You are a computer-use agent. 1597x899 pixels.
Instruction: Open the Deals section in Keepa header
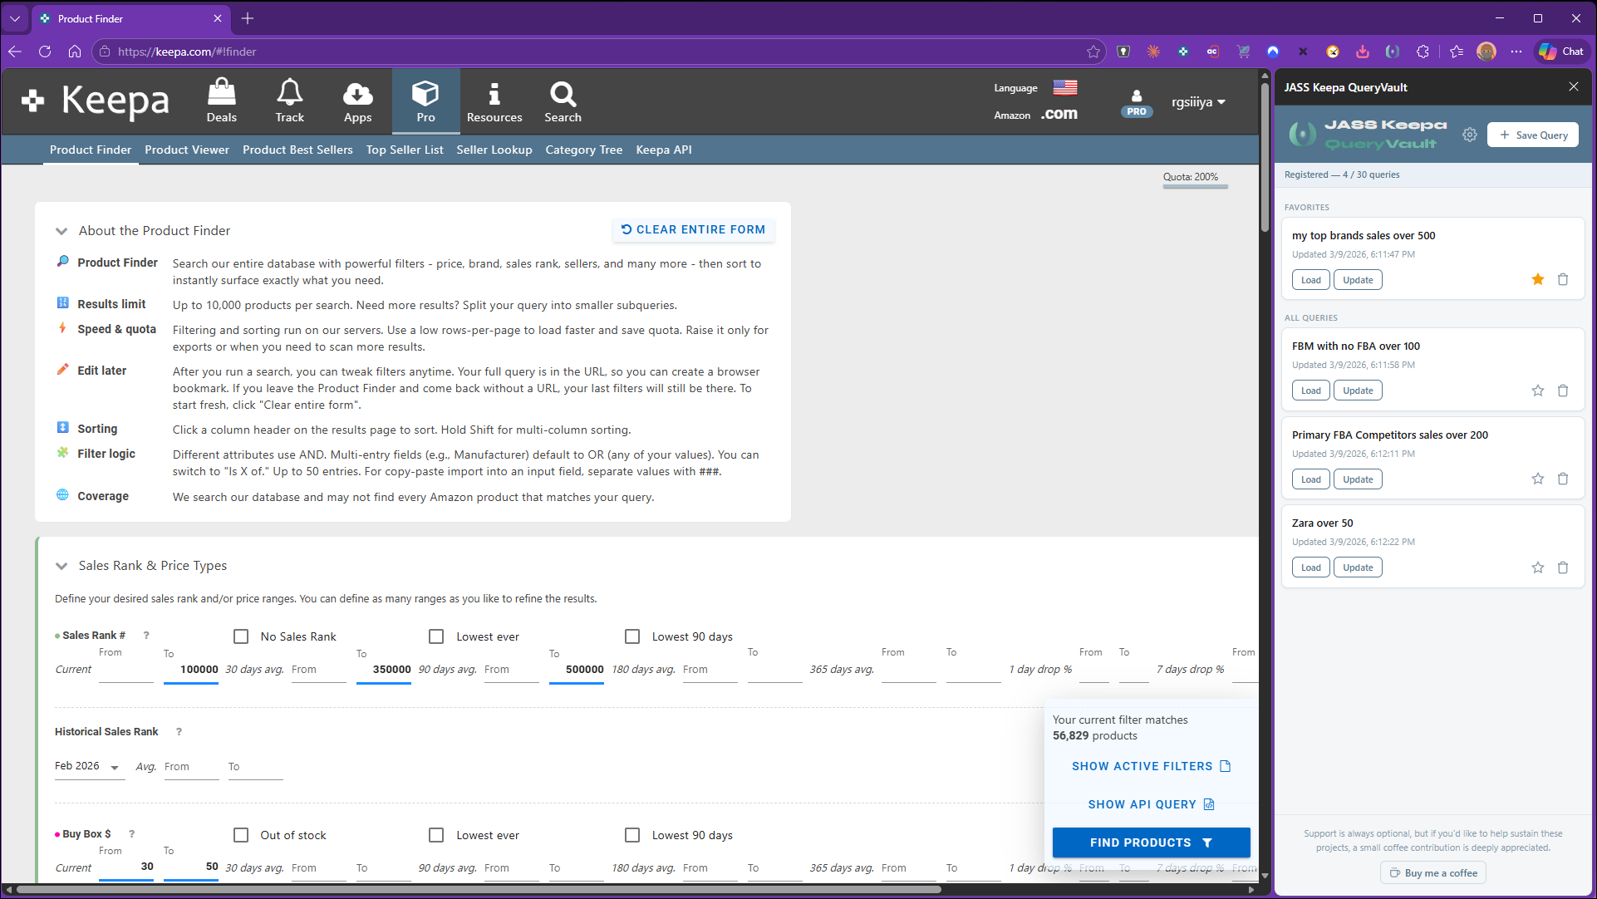click(221, 101)
